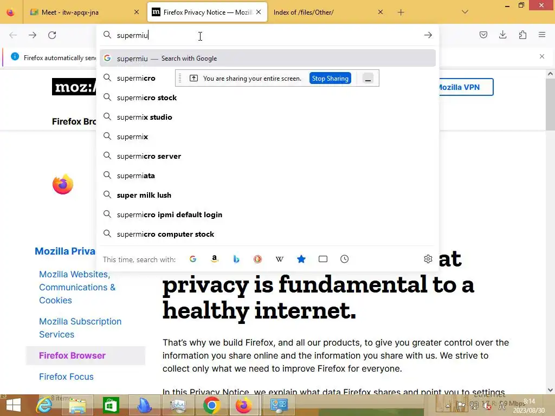555x416 pixels.
Task: Open a new tab with plus button
Action: click(x=401, y=12)
